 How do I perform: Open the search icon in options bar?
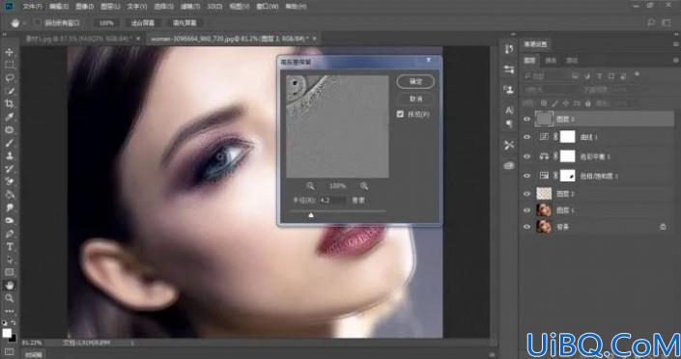(x=651, y=22)
